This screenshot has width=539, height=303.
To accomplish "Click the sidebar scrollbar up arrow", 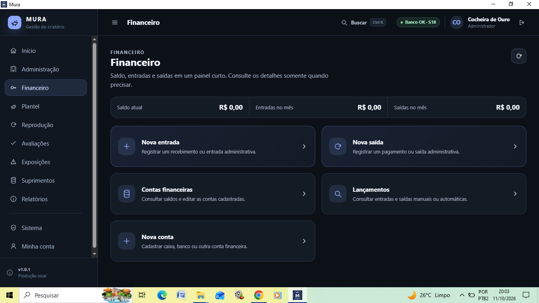I will point(94,39).
